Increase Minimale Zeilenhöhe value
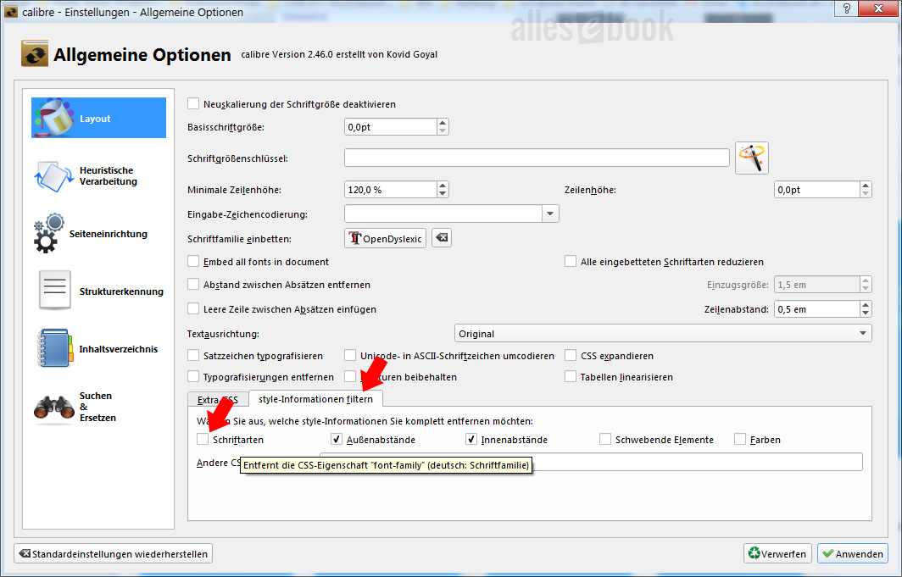Screen dimensions: 902x577 click(443, 186)
